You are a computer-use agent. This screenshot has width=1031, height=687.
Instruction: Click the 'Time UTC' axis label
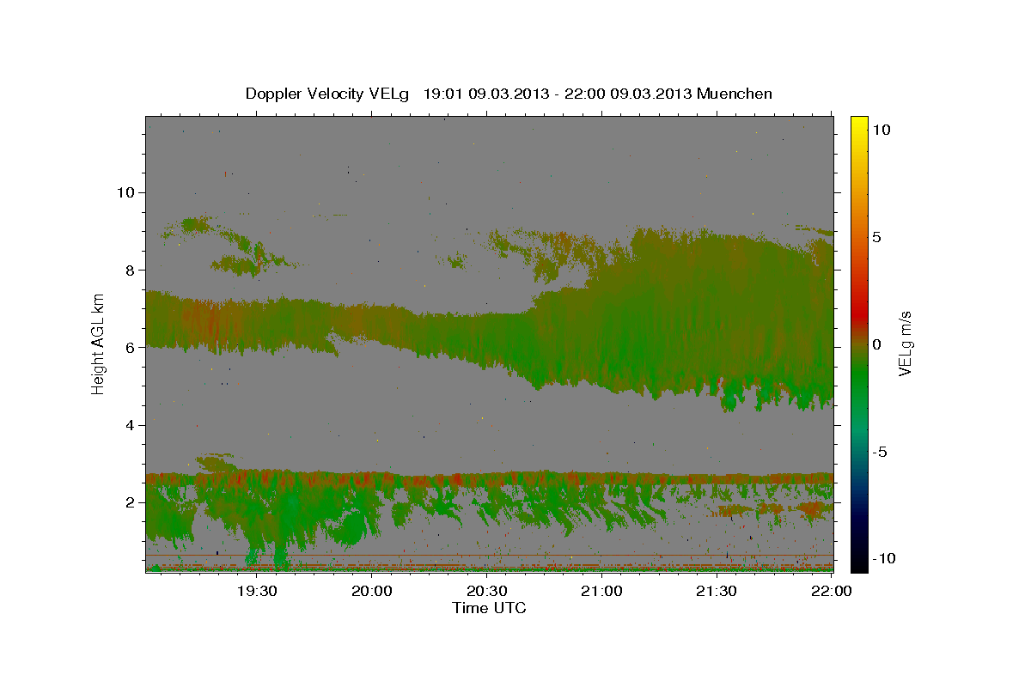coord(489,608)
